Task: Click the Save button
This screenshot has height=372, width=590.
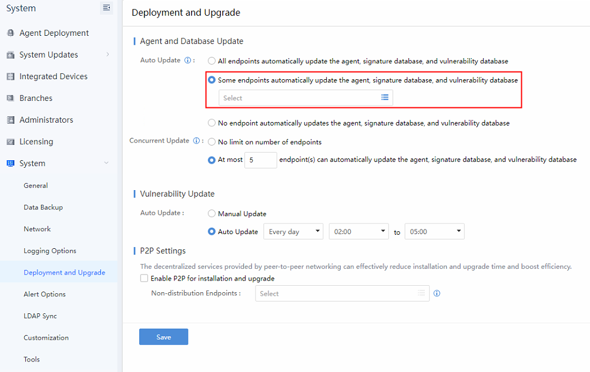Action: tap(163, 337)
